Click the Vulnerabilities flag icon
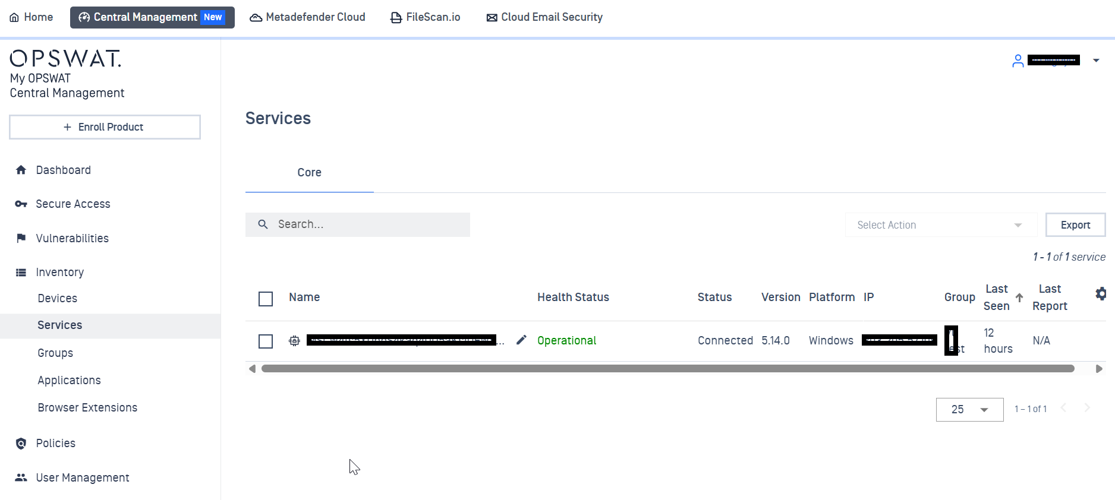This screenshot has width=1115, height=500. click(21, 238)
